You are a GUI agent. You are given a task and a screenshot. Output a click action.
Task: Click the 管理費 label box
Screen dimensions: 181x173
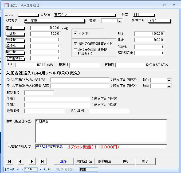[15, 40]
